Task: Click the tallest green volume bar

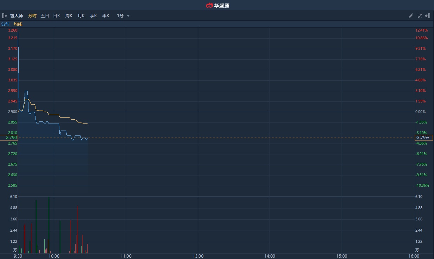Action: 49,225
